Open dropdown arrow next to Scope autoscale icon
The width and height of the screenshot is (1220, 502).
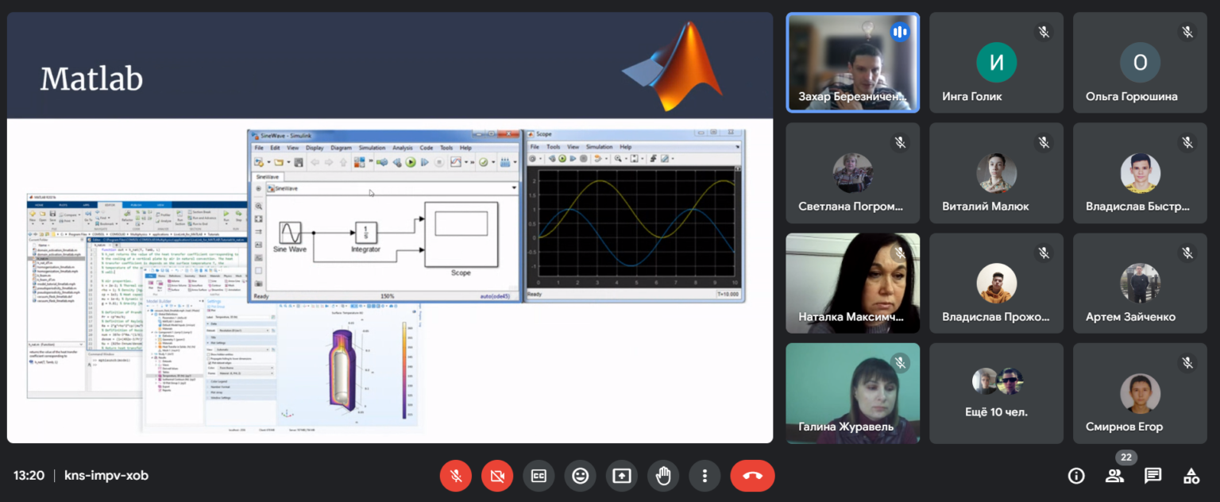(x=643, y=158)
